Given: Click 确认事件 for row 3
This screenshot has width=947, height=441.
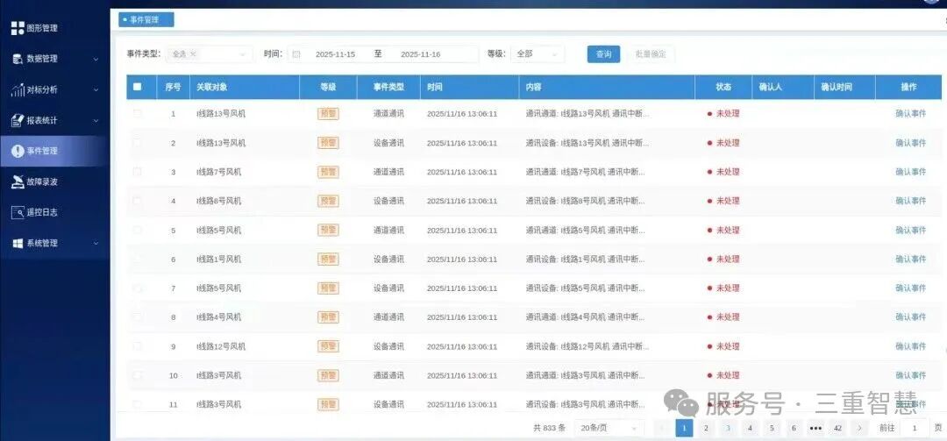Looking at the screenshot, I should (x=910, y=172).
